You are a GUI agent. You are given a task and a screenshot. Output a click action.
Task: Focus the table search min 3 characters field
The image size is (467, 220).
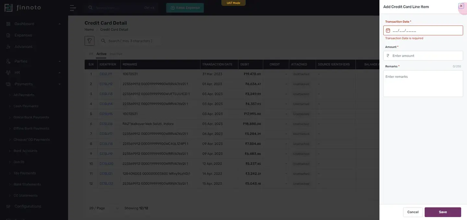click(x=130, y=41)
